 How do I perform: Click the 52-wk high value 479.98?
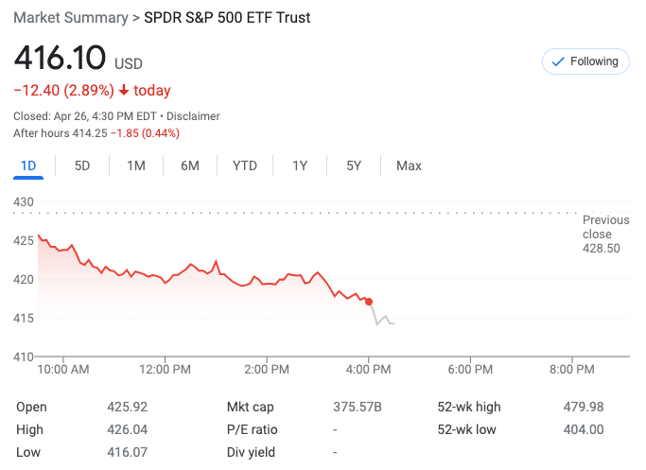coord(583,407)
